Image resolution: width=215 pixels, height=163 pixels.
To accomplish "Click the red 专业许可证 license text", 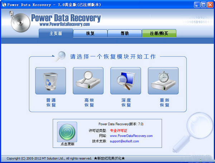I will [119, 130].
